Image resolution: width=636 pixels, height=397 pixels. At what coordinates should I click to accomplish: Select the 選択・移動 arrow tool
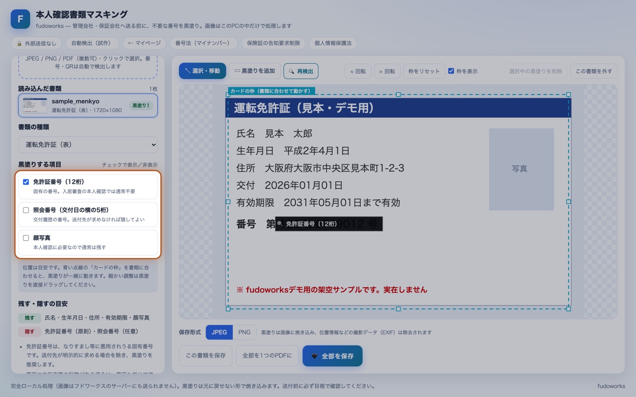(202, 71)
